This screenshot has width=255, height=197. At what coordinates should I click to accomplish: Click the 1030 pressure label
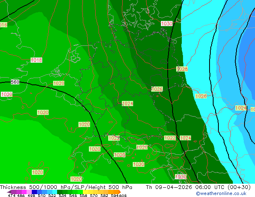[167, 24]
